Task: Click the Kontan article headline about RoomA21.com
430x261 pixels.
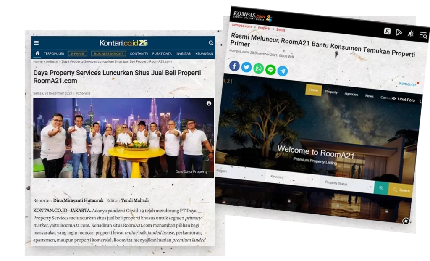Action: tap(117, 77)
